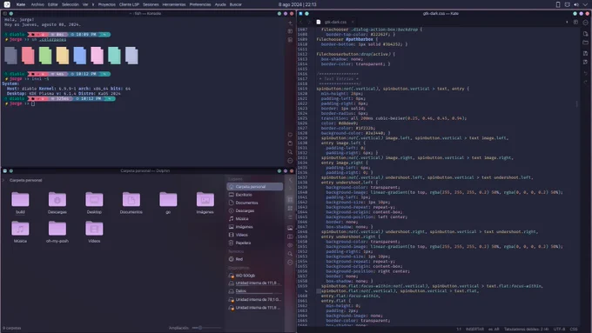Open the Selección menu

71,4
